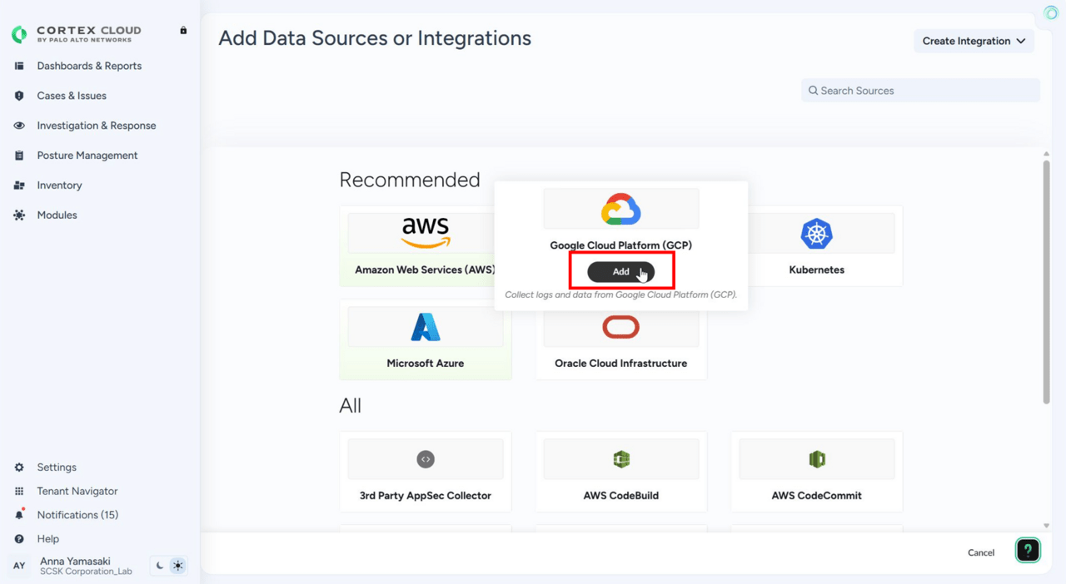Screen dimensions: 1066x584
Task: Open Help from the sidebar
Action: pos(48,539)
